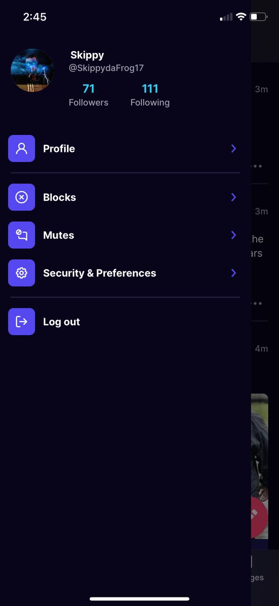Open the chevron next to Mutes

coord(233,235)
